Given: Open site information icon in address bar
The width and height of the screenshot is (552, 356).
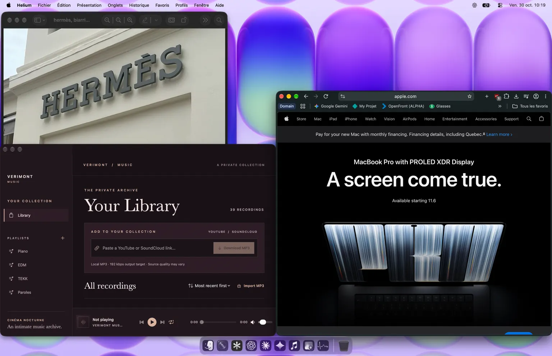Looking at the screenshot, I should [343, 96].
